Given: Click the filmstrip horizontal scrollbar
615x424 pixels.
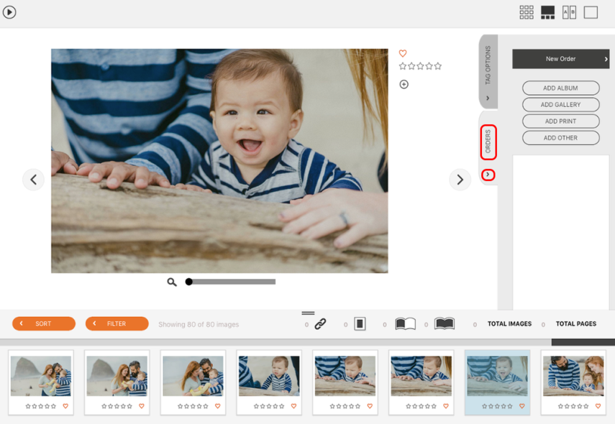Looking at the screenshot, I should point(583,342).
